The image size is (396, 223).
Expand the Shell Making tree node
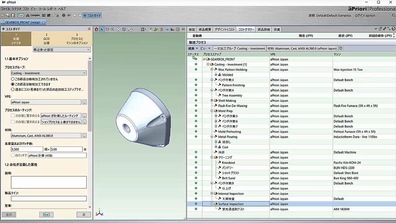tap(212, 101)
